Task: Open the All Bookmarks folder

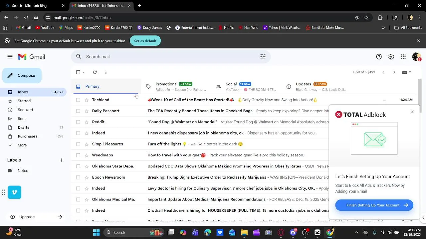Action: point(408,28)
